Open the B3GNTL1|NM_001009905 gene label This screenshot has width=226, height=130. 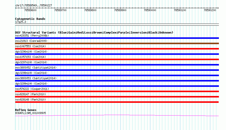30,113
